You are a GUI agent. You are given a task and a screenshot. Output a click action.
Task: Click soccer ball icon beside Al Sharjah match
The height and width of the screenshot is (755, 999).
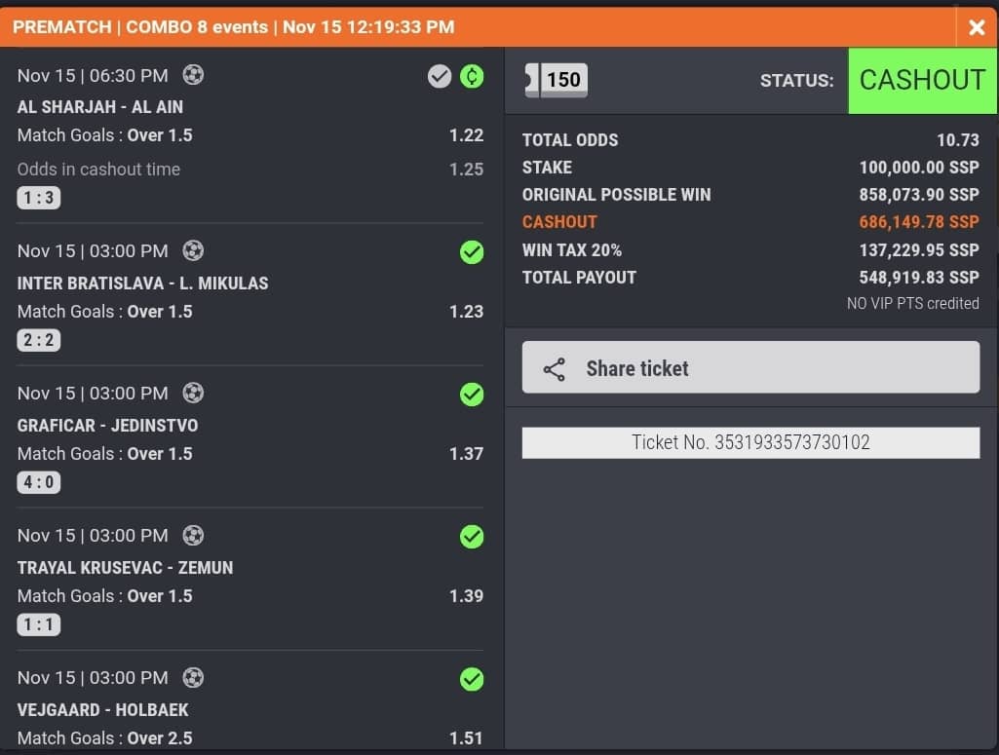(193, 75)
